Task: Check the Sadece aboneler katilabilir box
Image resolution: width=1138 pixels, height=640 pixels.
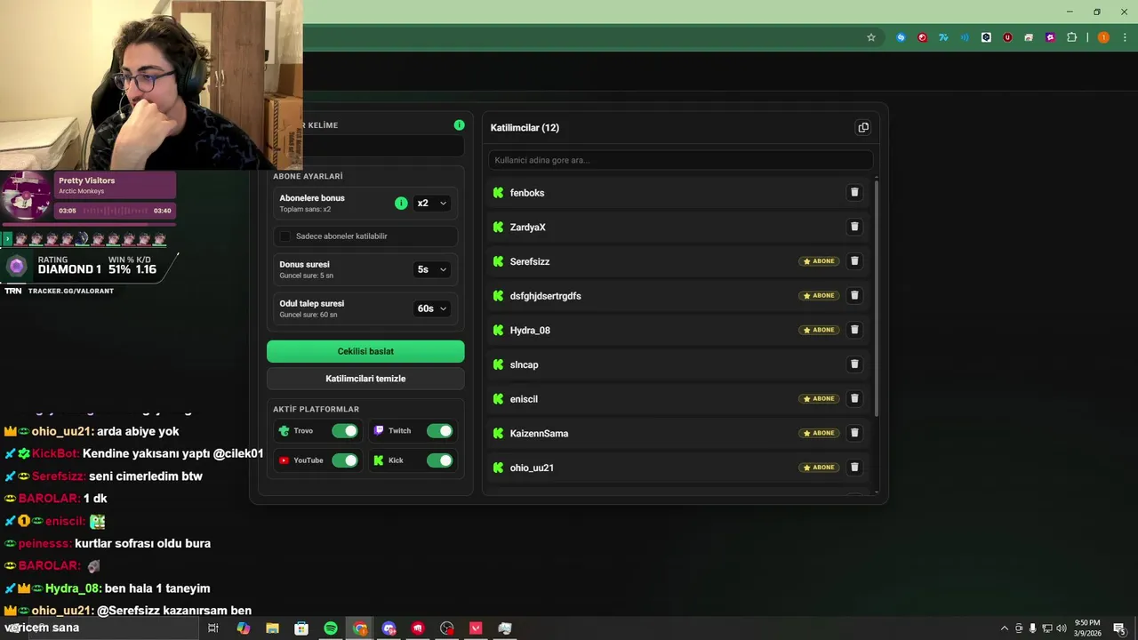Action: pyautogui.click(x=285, y=236)
